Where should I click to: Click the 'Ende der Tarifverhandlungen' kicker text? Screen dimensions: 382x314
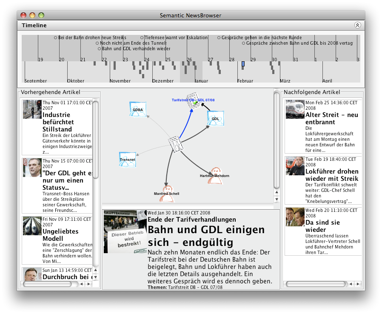pyautogui.click(x=192, y=220)
